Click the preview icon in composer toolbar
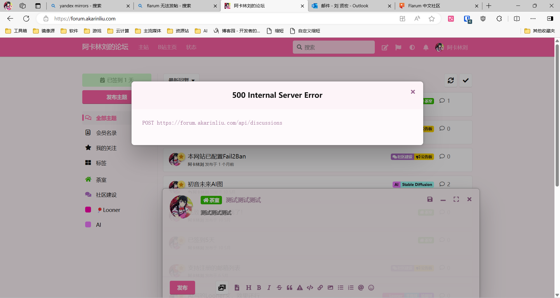560x298 pixels. pos(222,288)
